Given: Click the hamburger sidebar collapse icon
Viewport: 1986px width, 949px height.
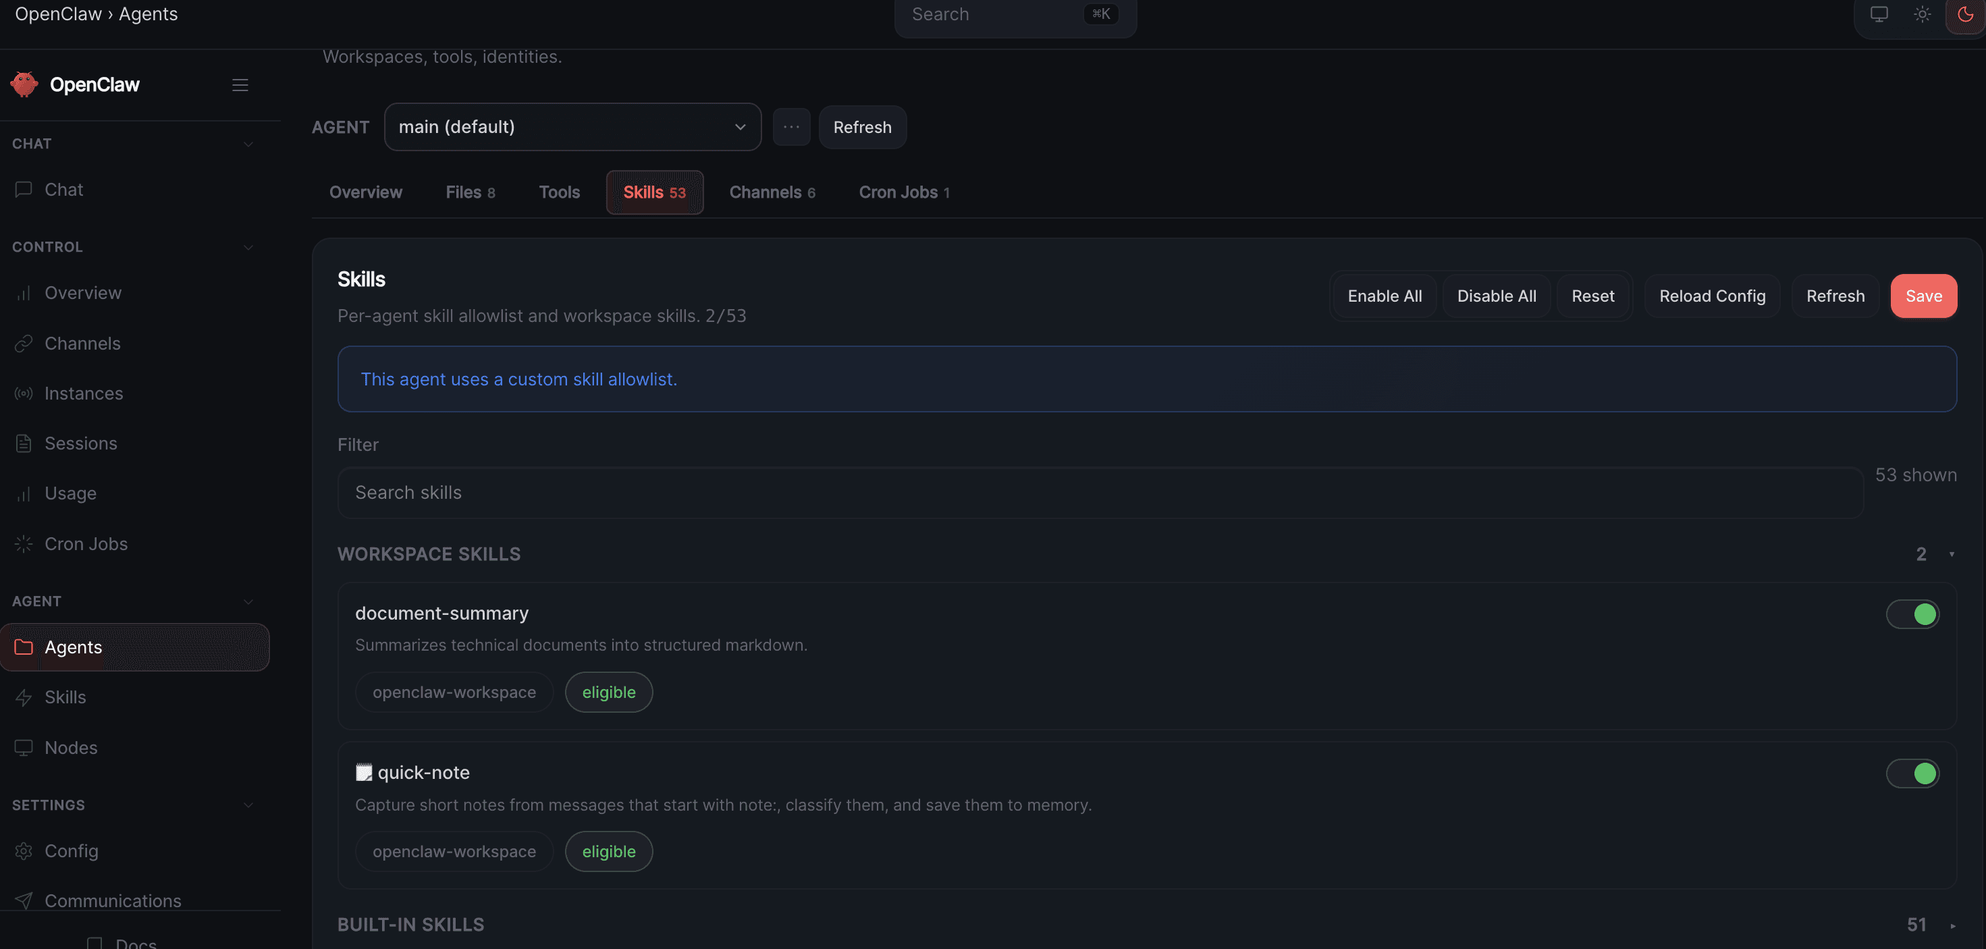Looking at the screenshot, I should 240,85.
